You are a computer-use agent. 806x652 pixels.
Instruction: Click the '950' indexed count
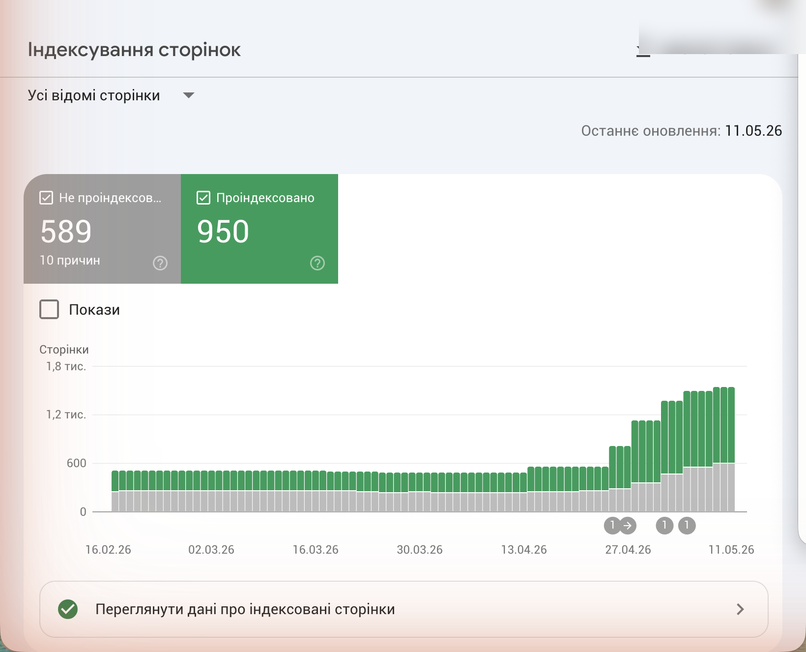(x=223, y=232)
